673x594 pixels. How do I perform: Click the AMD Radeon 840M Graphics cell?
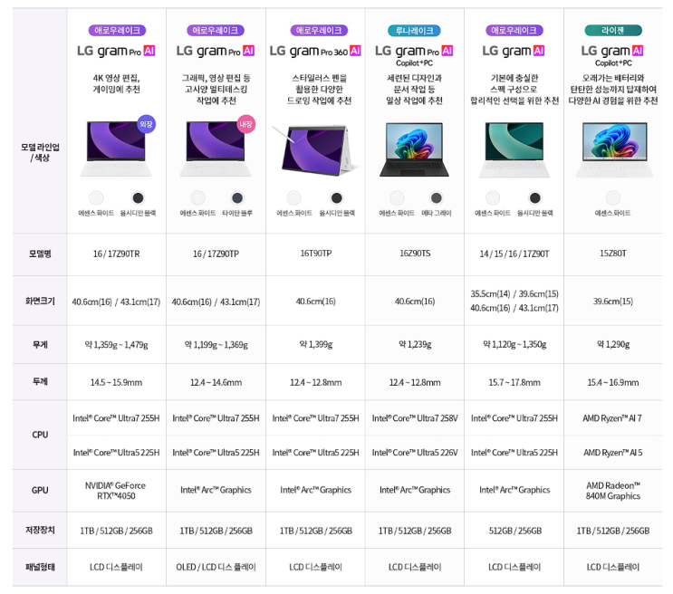(613, 491)
